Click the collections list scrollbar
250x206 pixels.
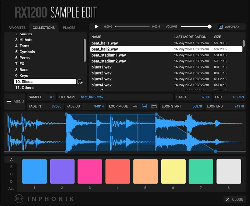tap(85, 50)
